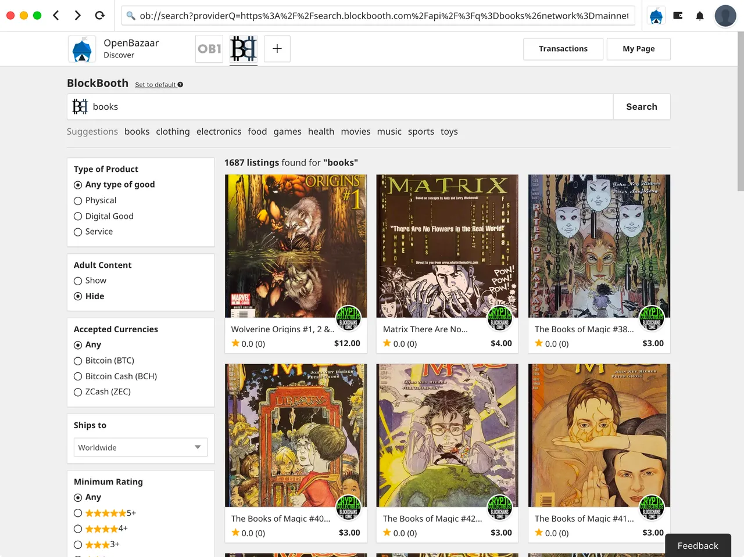This screenshot has width=744, height=557.
Task: Click vendor badge on Books of Magic #42
Action: [500, 507]
